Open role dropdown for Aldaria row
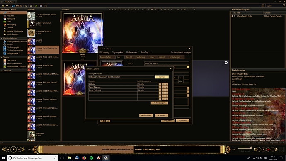Screen dimensions: 286x161 (x=160, y=84)
